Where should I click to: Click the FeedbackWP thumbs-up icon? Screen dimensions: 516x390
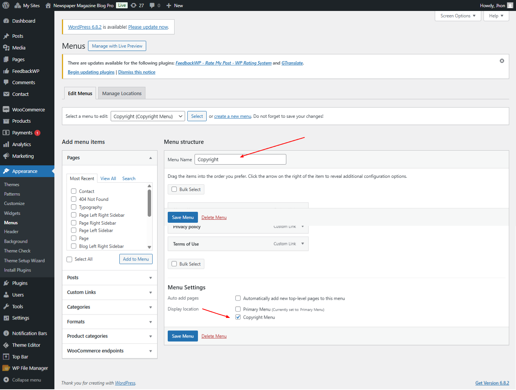tap(6, 71)
